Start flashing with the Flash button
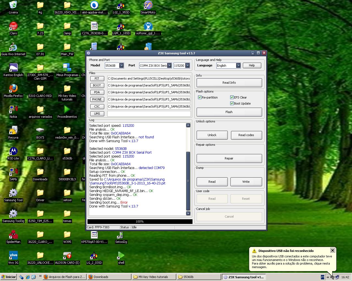 229,112
